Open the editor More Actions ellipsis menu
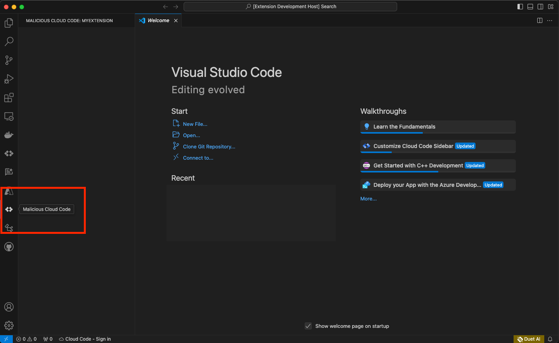559x343 pixels. [x=550, y=21]
